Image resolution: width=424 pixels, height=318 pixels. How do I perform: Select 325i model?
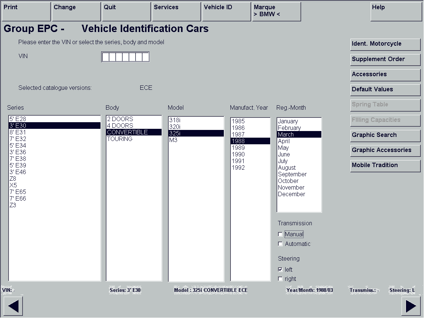(x=196, y=133)
